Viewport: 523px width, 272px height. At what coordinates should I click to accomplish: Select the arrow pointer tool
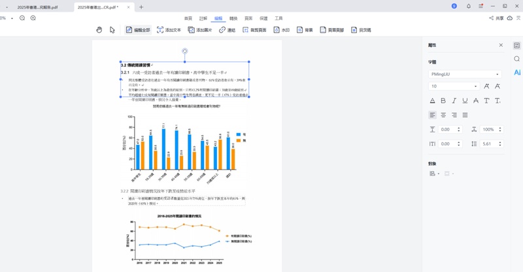[112, 30]
